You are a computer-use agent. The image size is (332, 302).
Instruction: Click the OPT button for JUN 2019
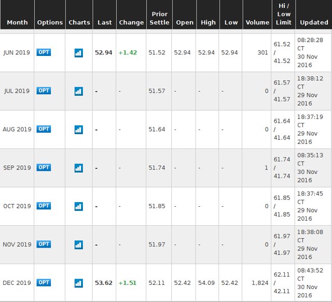pyautogui.click(x=44, y=52)
